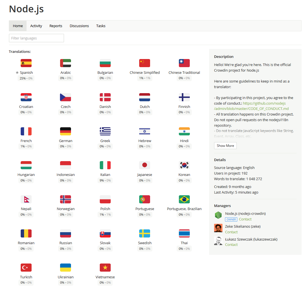Go to the Reports tab
Viewport: 308px width, 294px height.
[56, 26]
